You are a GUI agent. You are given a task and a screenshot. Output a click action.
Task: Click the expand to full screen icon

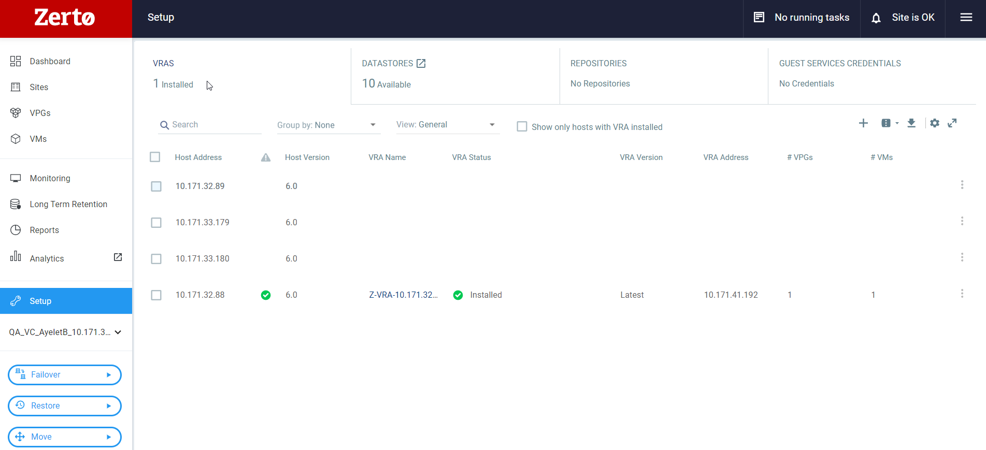(952, 123)
